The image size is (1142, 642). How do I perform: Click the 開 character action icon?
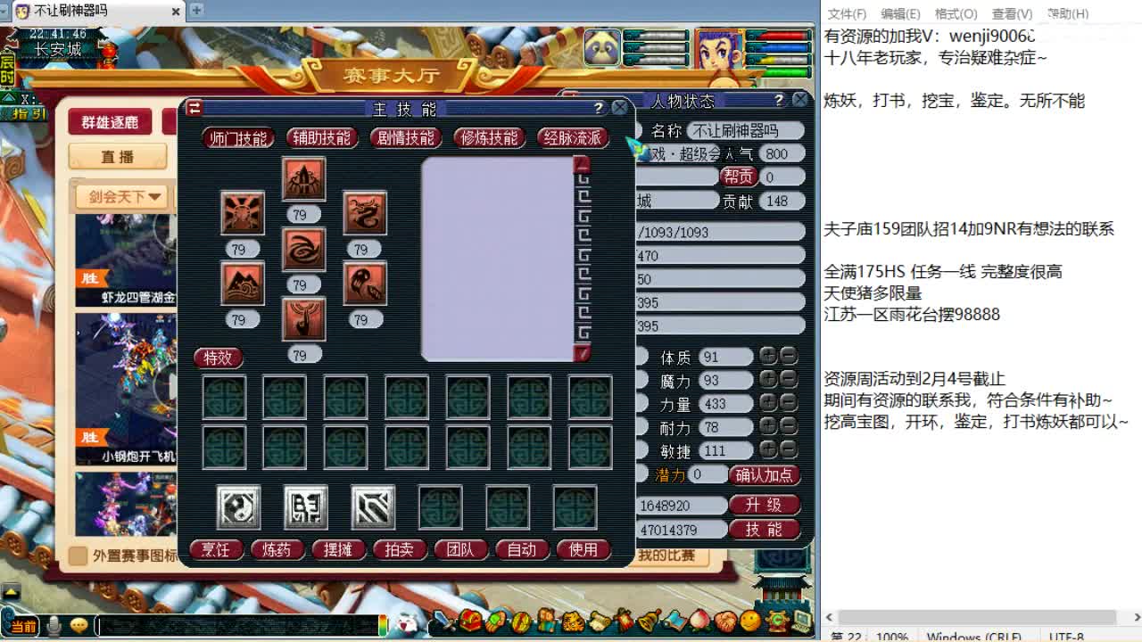coord(305,507)
